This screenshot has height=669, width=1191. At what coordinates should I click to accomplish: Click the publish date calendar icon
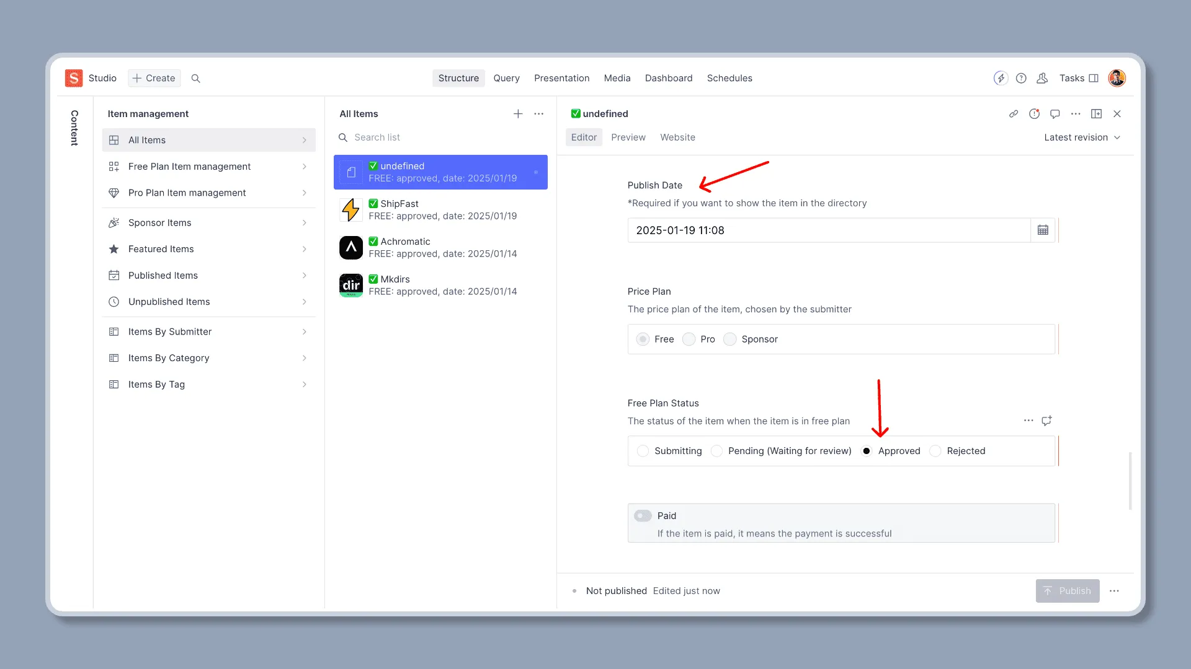point(1043,230)
